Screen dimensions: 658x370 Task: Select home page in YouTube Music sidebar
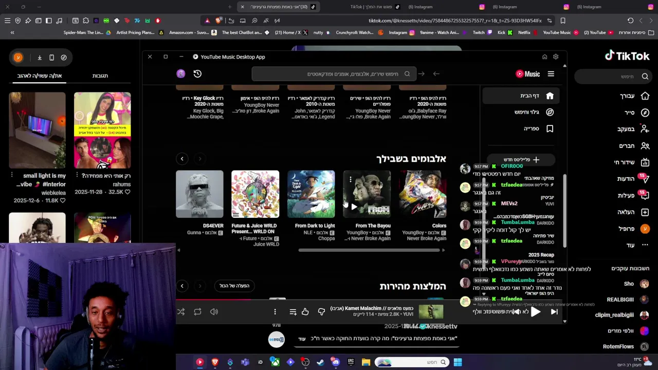click(x=522, y=96)
